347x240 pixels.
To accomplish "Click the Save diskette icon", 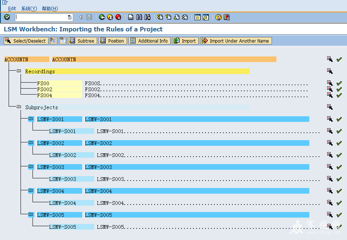I will [x=89, y=17].
